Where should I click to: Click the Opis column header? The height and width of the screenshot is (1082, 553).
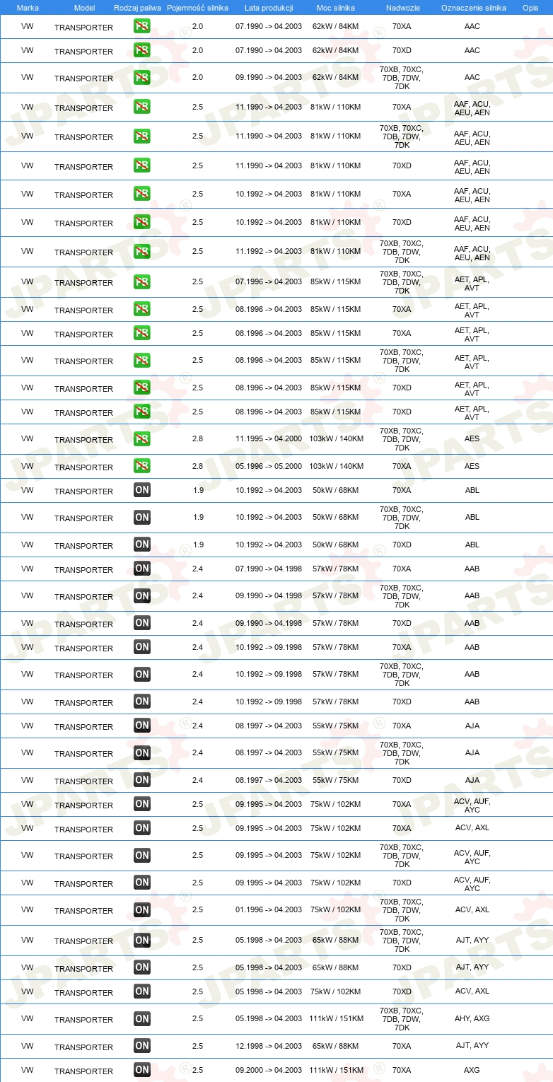click(530, 7)
